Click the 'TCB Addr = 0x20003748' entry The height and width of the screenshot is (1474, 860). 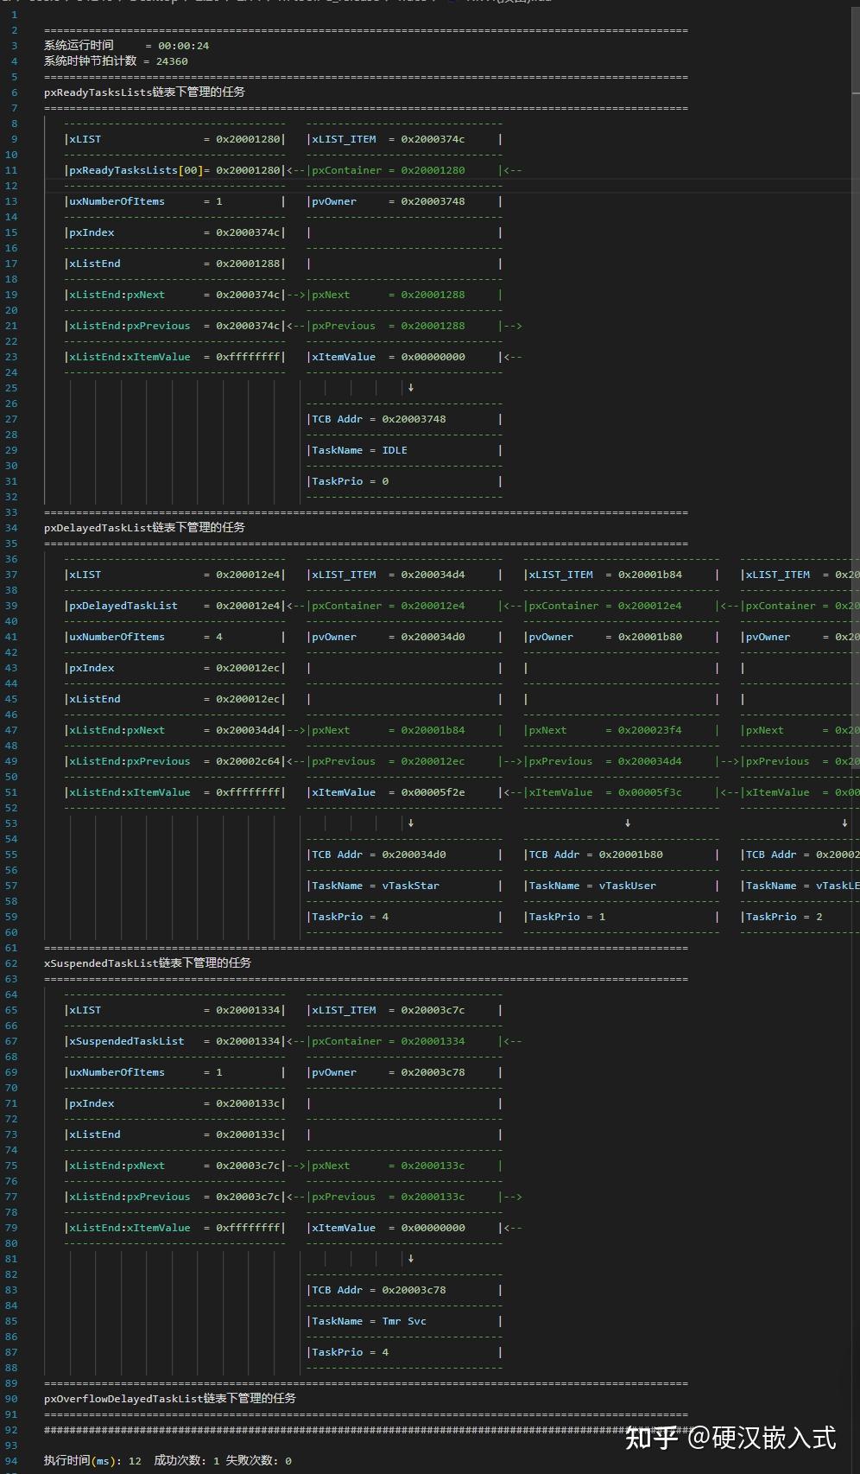pyautogui.click(x=379, y=419)
